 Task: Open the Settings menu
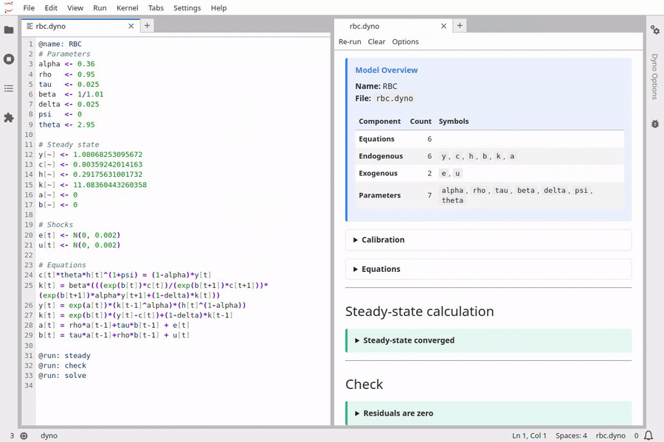pyautogui.click(x=187, y=8)
